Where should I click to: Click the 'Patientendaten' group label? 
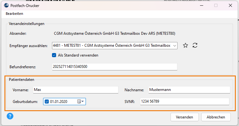point(22,80)
